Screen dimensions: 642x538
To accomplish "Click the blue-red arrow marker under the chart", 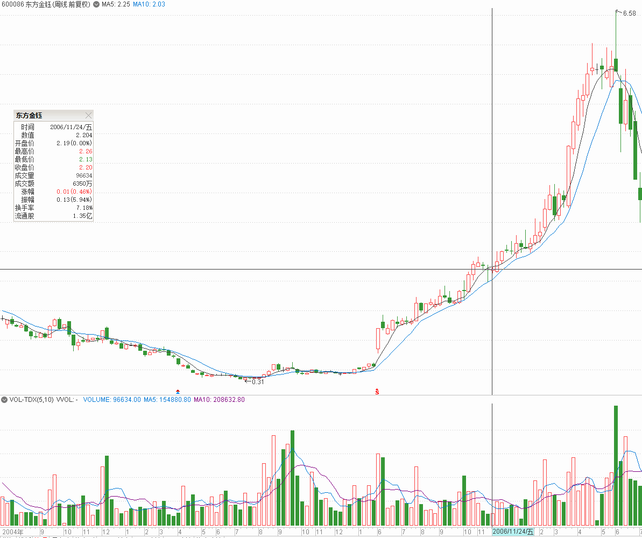I will tap(178, 390).
